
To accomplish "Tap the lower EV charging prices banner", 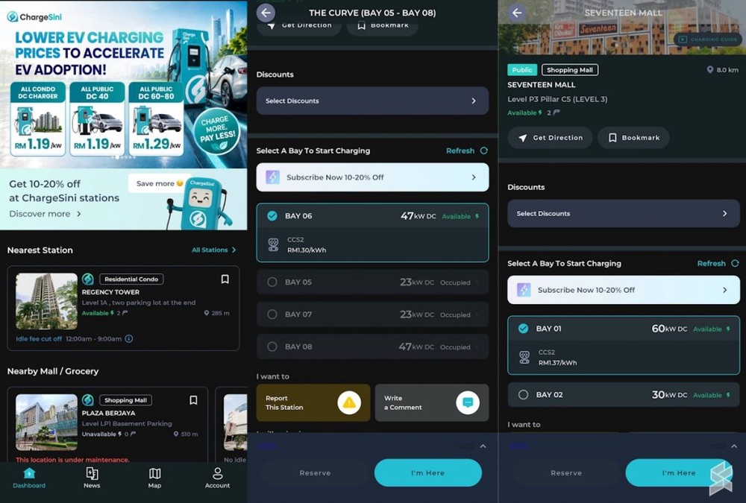I will [x=124, y=83].
